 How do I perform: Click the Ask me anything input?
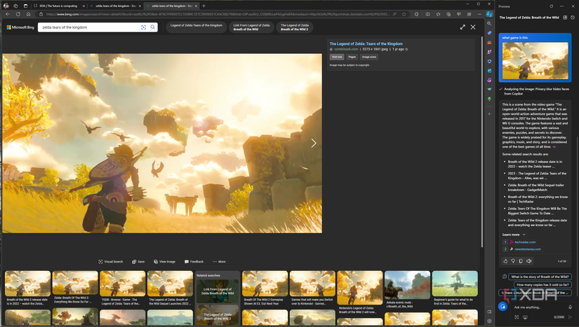pos(539,307)
